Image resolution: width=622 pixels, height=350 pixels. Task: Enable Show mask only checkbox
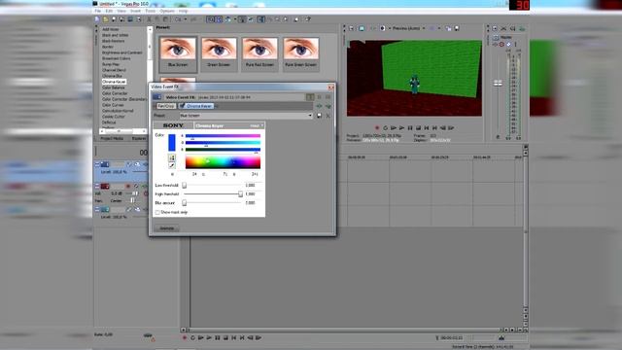(x=157, y=212)
